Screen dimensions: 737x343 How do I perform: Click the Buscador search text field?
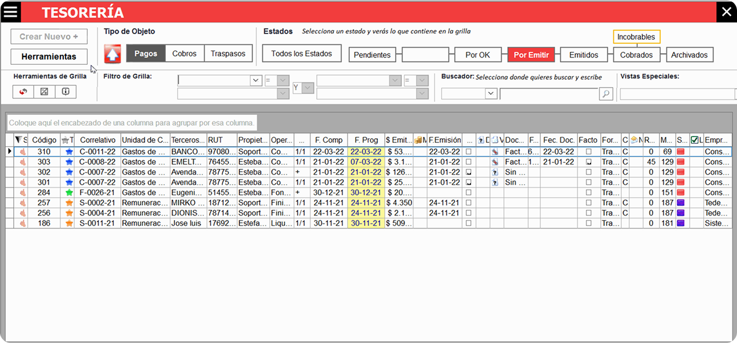(x=549, y=94)
